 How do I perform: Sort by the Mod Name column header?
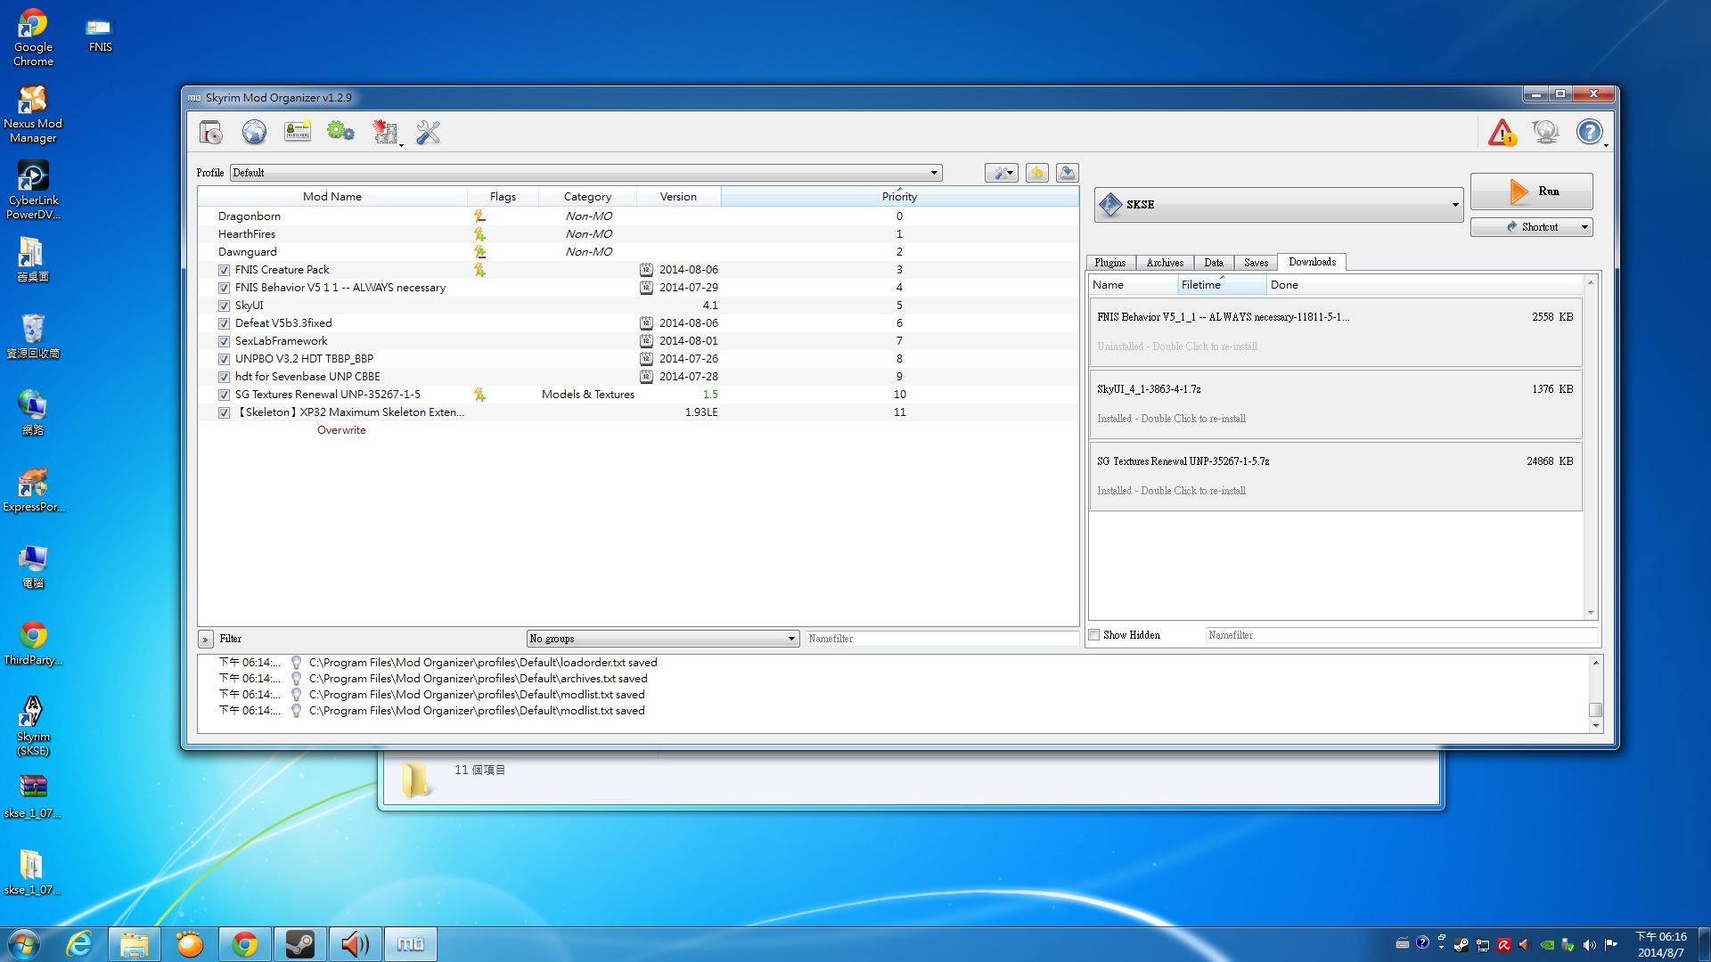(332, 197)
